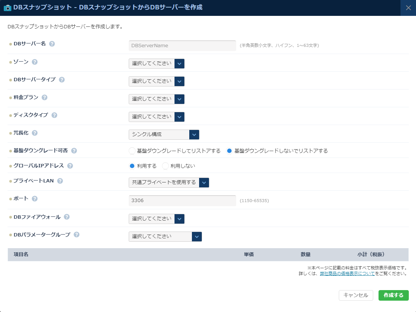The width and height of the screenshot is (416, 312).
Task: Click inside the ポート number field
Action: click(182, 200)
